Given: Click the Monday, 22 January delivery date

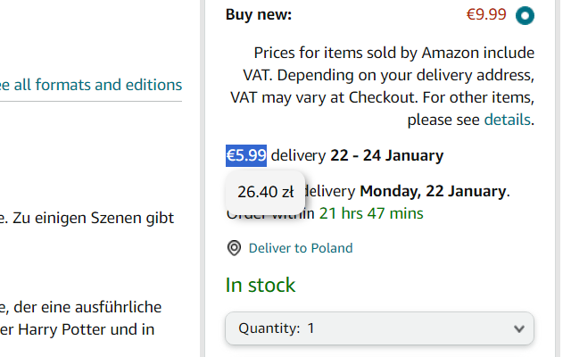Looking at the screenshot, I should tap(433, 191).
